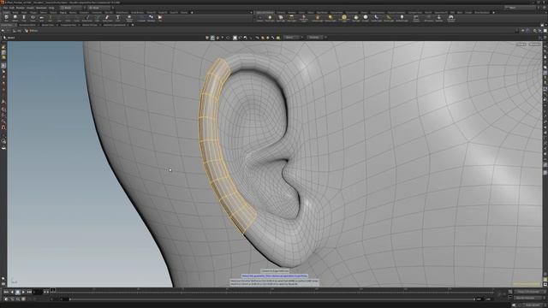This screenshot has height=308, width=548.
Task: Add an Ambient Light
Action: point(402,18)
